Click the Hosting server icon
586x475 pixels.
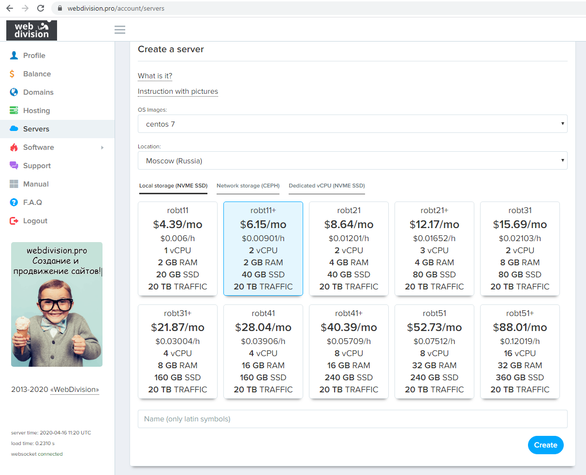click(x=14, y=111)
